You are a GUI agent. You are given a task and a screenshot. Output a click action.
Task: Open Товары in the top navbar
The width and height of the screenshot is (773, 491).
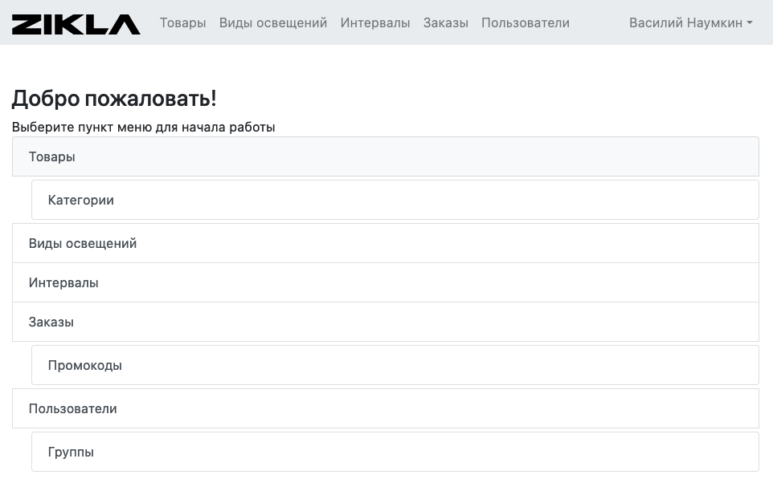(183, 22)
